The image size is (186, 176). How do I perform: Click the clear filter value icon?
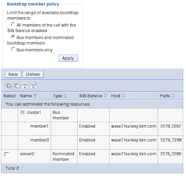tap(33, 86)
